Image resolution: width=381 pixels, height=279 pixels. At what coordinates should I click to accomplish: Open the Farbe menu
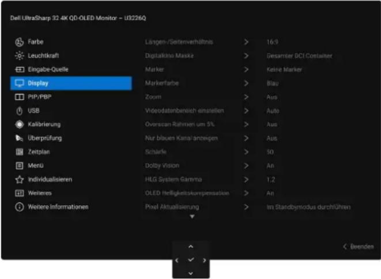[x=71, y=42]
